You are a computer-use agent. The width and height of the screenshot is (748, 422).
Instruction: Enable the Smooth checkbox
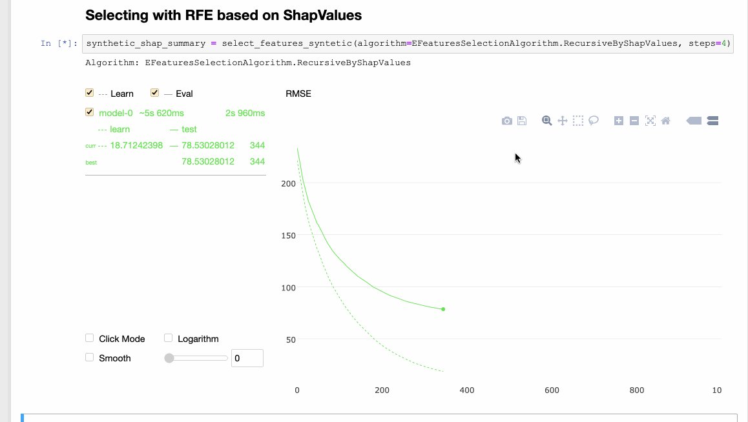(x=89, y=357)
